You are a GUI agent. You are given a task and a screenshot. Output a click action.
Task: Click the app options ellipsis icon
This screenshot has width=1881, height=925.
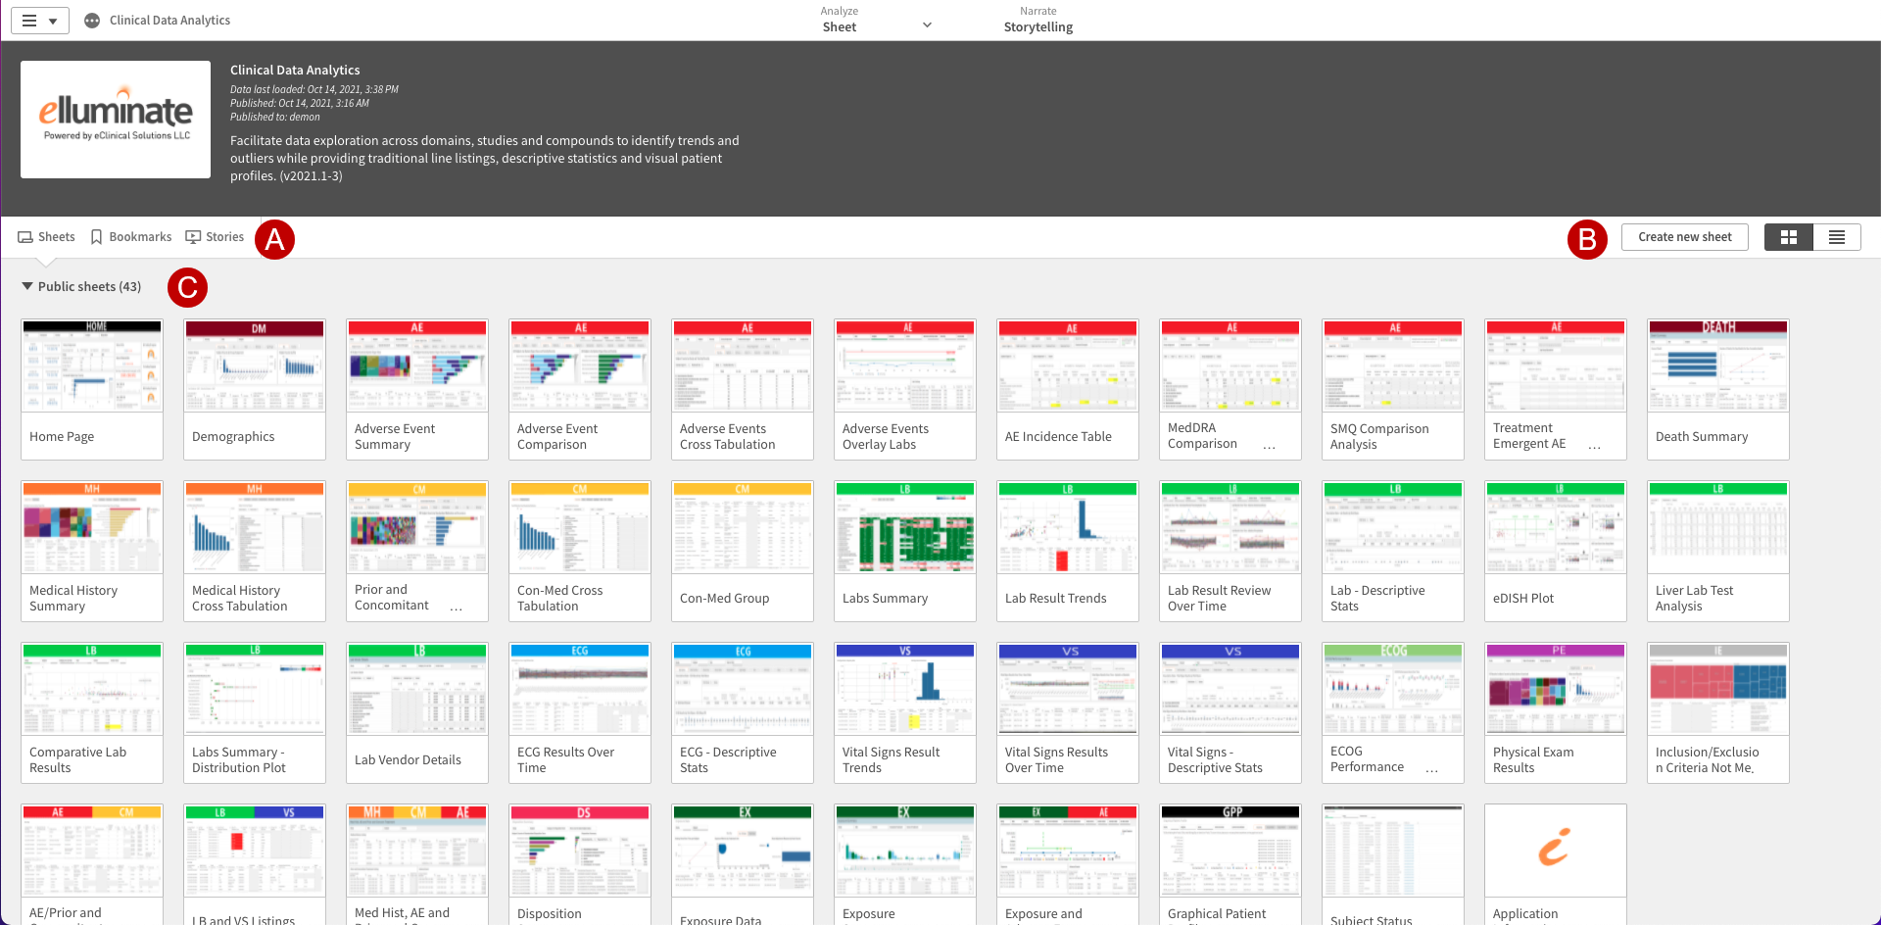click(92, 21)
